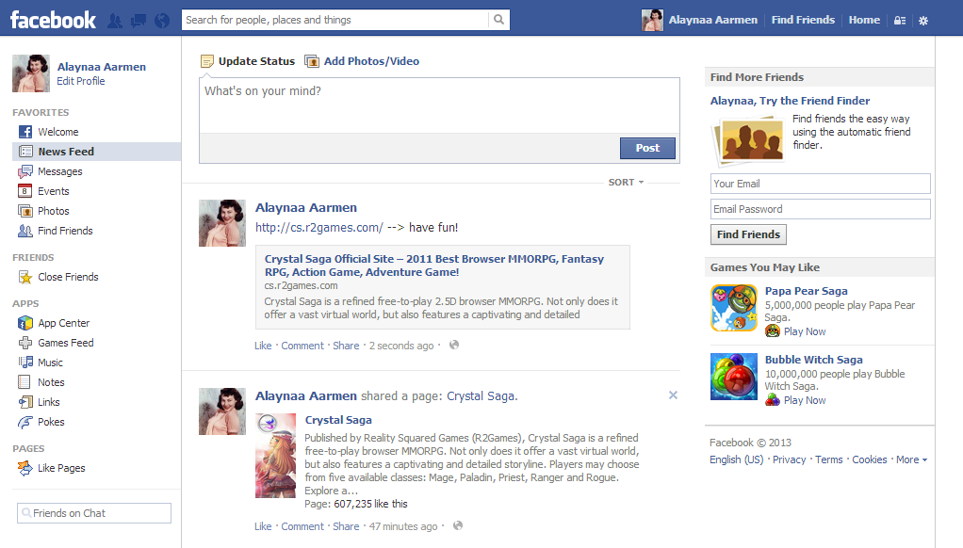Screen dimensions: 963x548
Task: Expand the Sort dropdown
Action: (626, 183)
